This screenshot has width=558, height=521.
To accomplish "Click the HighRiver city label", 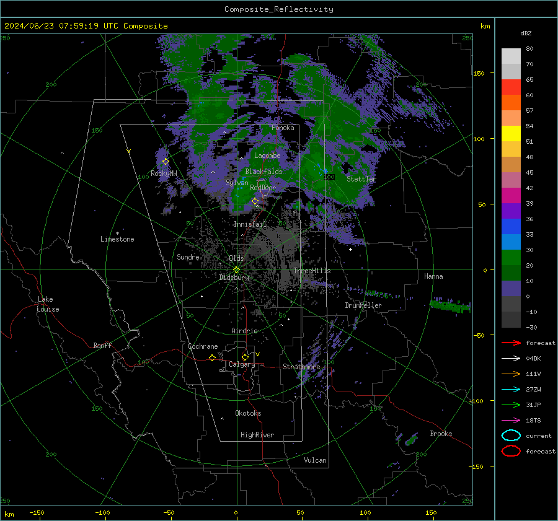I will [x=257, y=435].
